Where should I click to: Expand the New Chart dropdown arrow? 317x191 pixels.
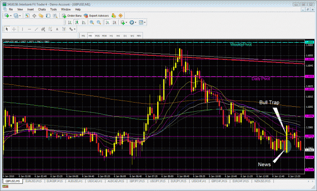11,16
